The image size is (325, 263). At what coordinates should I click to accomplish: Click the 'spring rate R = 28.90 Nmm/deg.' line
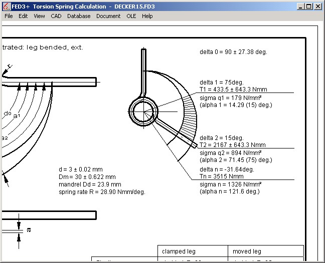pos(102,192)
